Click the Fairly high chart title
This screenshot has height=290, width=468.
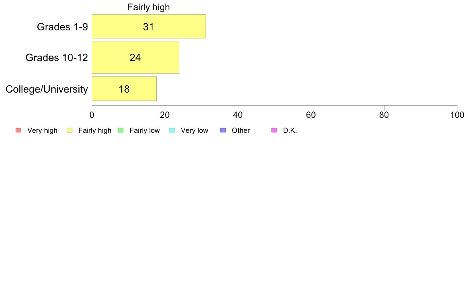(x=149, y=7)
